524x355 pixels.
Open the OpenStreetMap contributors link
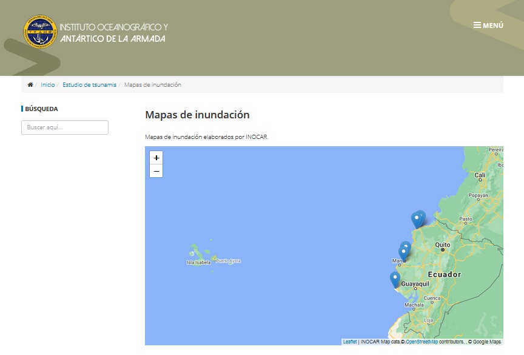[x=422, y=342]
